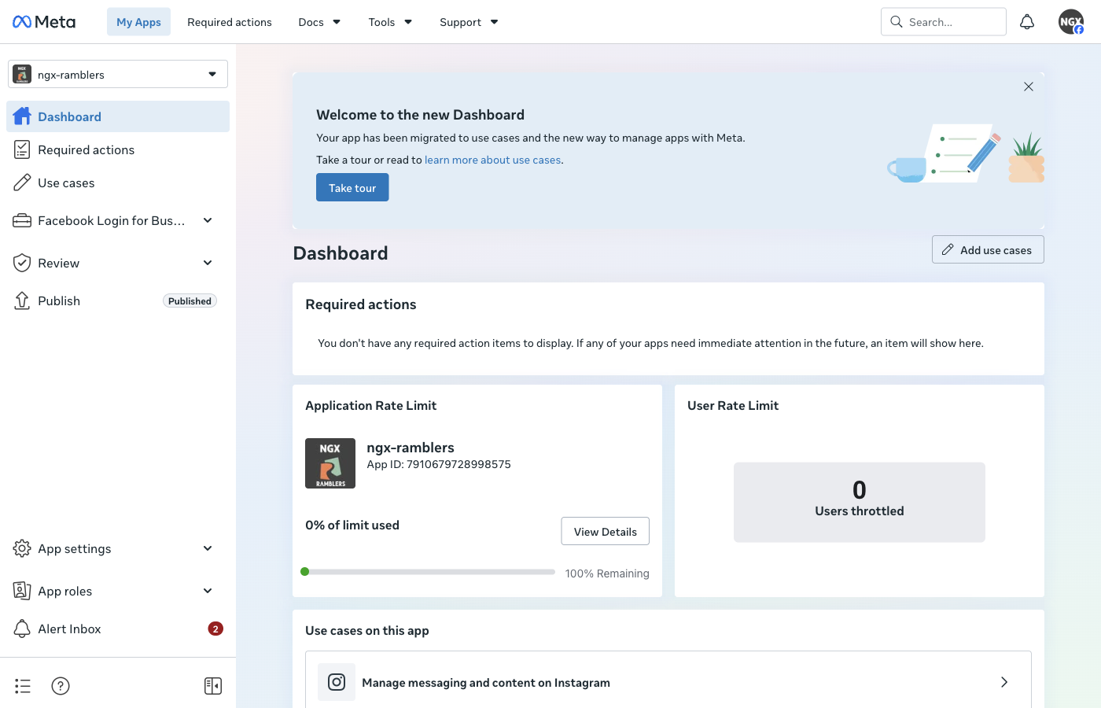Click the Take tour button
The height and width of the screenshot is (708, 1101).
tap(352, 187)
